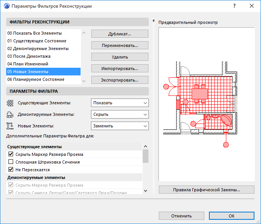
Task: Open the Existing Elements 'Показать' dropdown
Action: (x=120, y=103)
